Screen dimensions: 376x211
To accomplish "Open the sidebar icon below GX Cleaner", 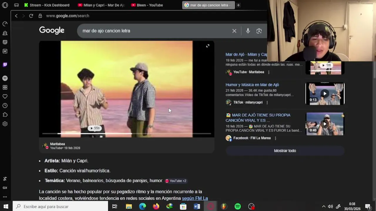I will point(5,42).
